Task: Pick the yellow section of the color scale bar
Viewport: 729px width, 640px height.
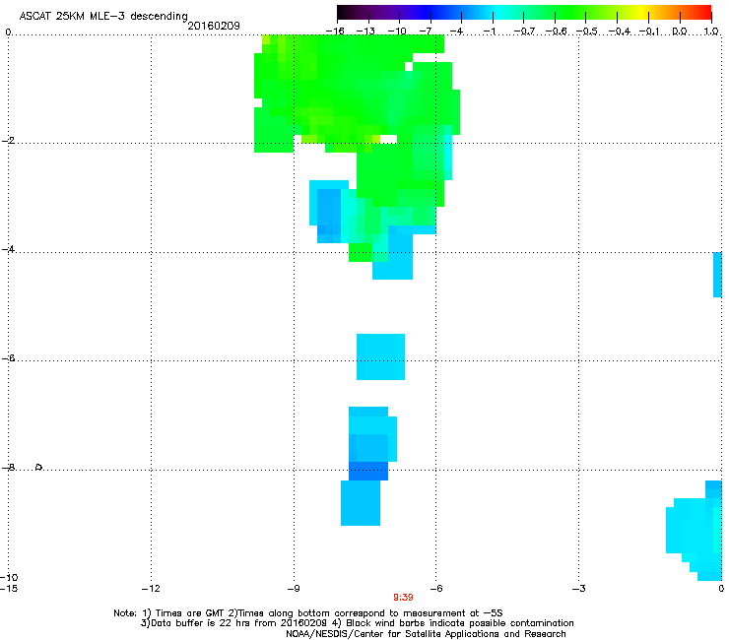Action: click(x=642, y=12)
